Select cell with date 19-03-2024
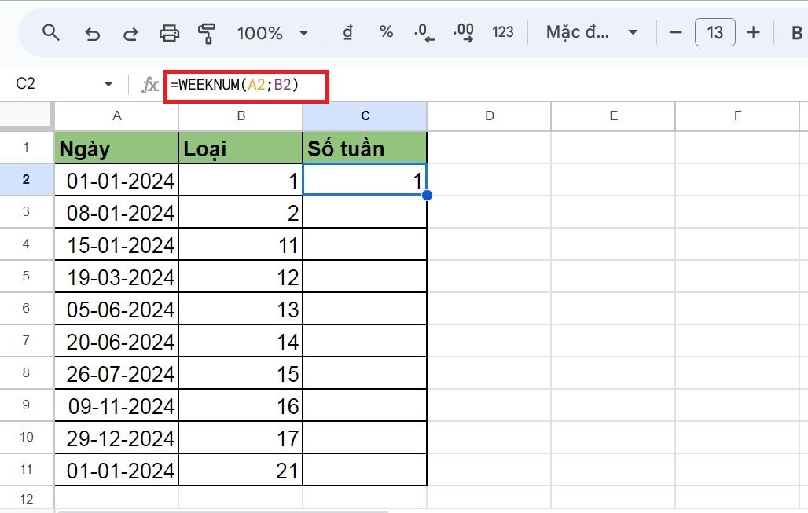 [116, 277]
